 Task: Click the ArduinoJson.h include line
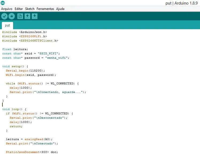pyautogui.click(x=25, y=32)
